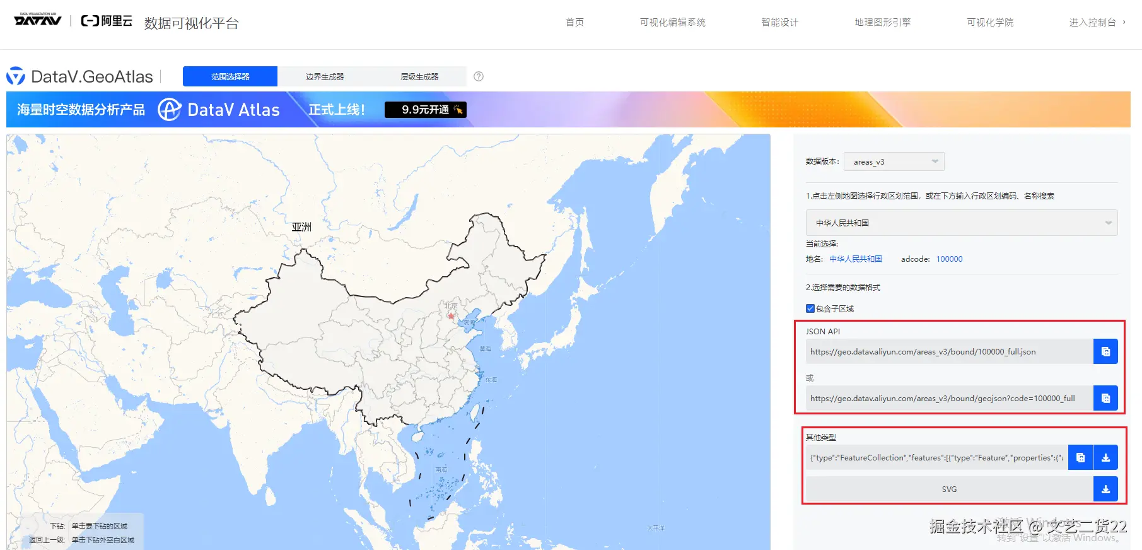
Task: Select the 范围选择器 tab
Action: click(230, 76)
